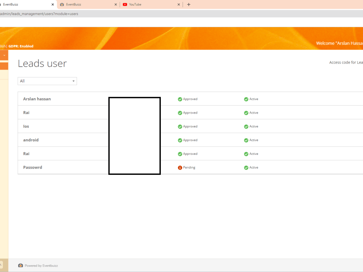Image resolution: width=363 pixels, height=272 pixels.
Task: Click the Active check icon for Arslan hassan
Action: 246,99
